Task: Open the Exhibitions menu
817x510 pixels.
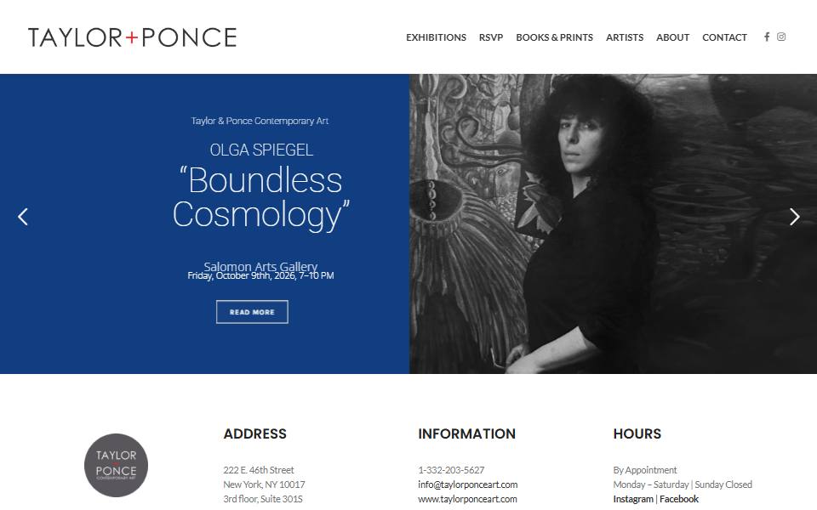Action: [x=436, y=37]
